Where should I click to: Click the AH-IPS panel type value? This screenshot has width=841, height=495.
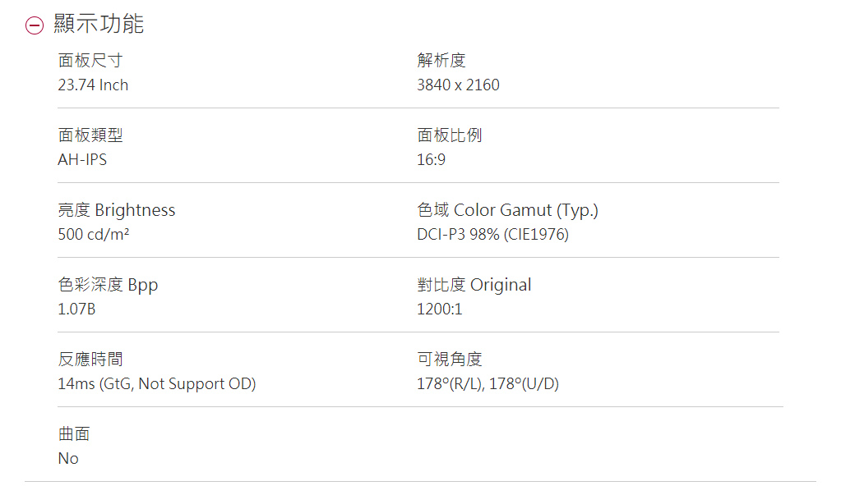(x=82, y=160)
